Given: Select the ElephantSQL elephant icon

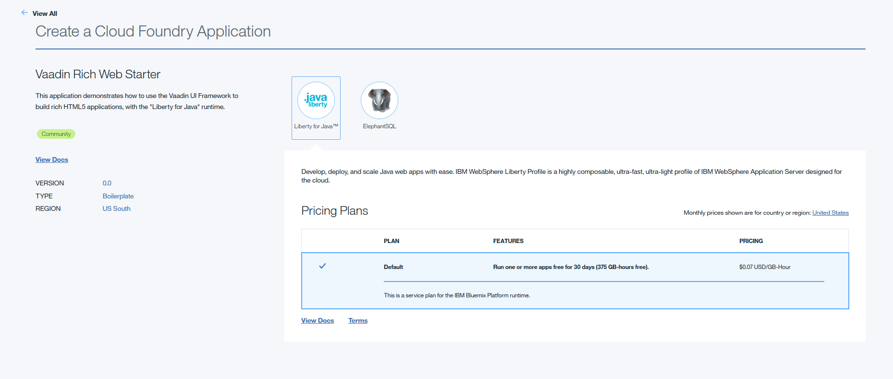Looking at the screenshot, I should point(379,100).
